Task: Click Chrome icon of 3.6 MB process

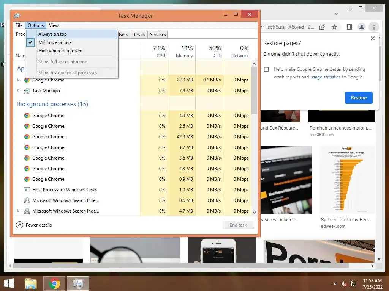Action: coord(27,158)
